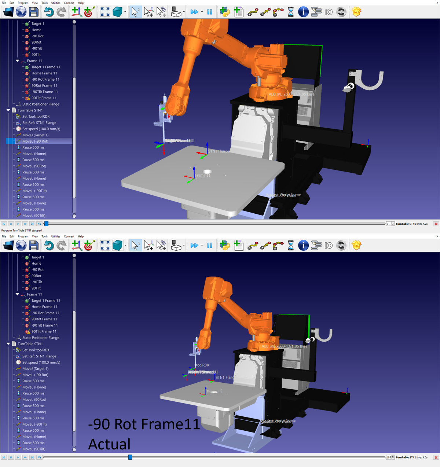Viewport: 440px width, 467px height.
Task: Toggle fast simulation in lower window toolbar
Action: click(x=194, y=246)
